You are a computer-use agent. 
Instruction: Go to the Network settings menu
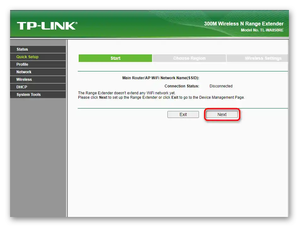tap(38, 72)
